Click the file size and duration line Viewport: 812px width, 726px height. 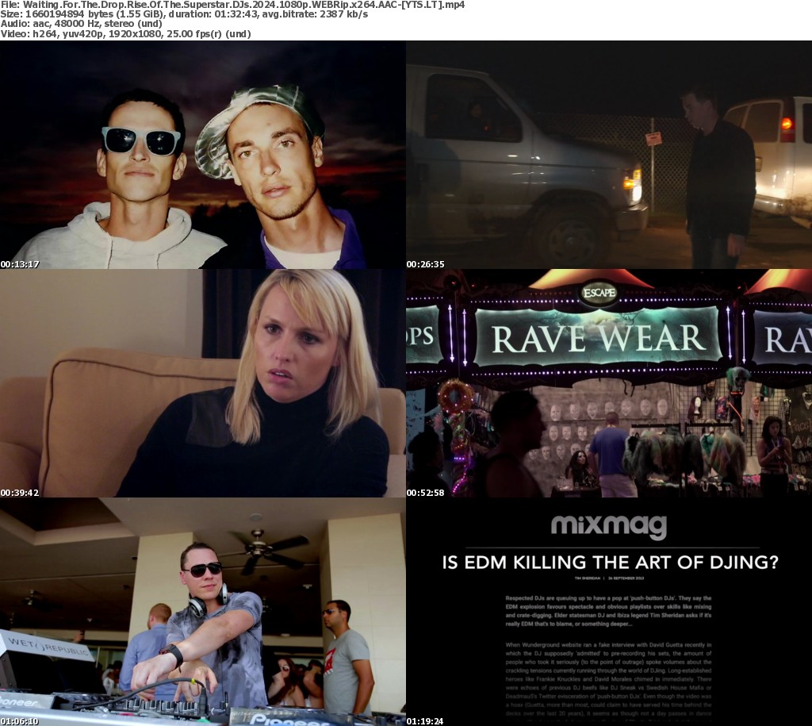pos(184,14)
